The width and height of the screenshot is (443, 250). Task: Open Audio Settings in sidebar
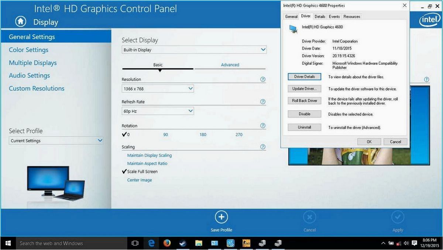click(29, 75)
